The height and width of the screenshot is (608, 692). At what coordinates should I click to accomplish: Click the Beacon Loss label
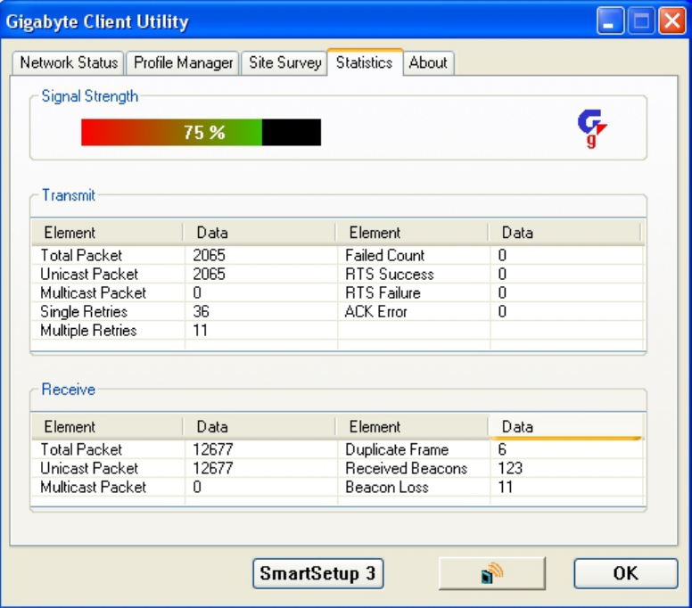tap(387, 487)
